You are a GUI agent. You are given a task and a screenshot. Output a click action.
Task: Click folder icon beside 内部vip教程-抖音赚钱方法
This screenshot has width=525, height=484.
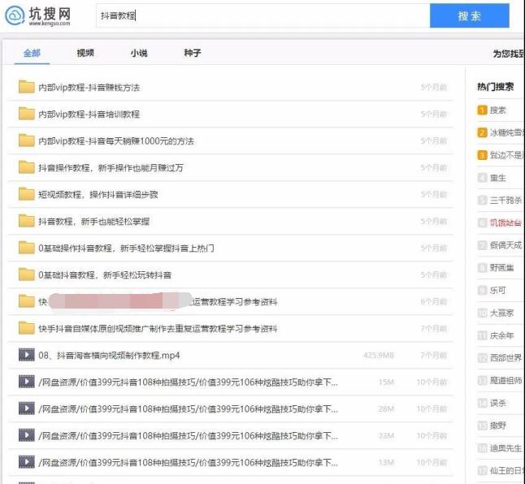point(26,87)
